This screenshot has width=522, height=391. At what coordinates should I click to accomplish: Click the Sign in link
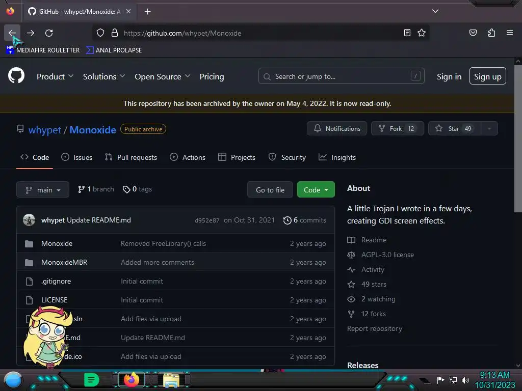tap(449, 77)
